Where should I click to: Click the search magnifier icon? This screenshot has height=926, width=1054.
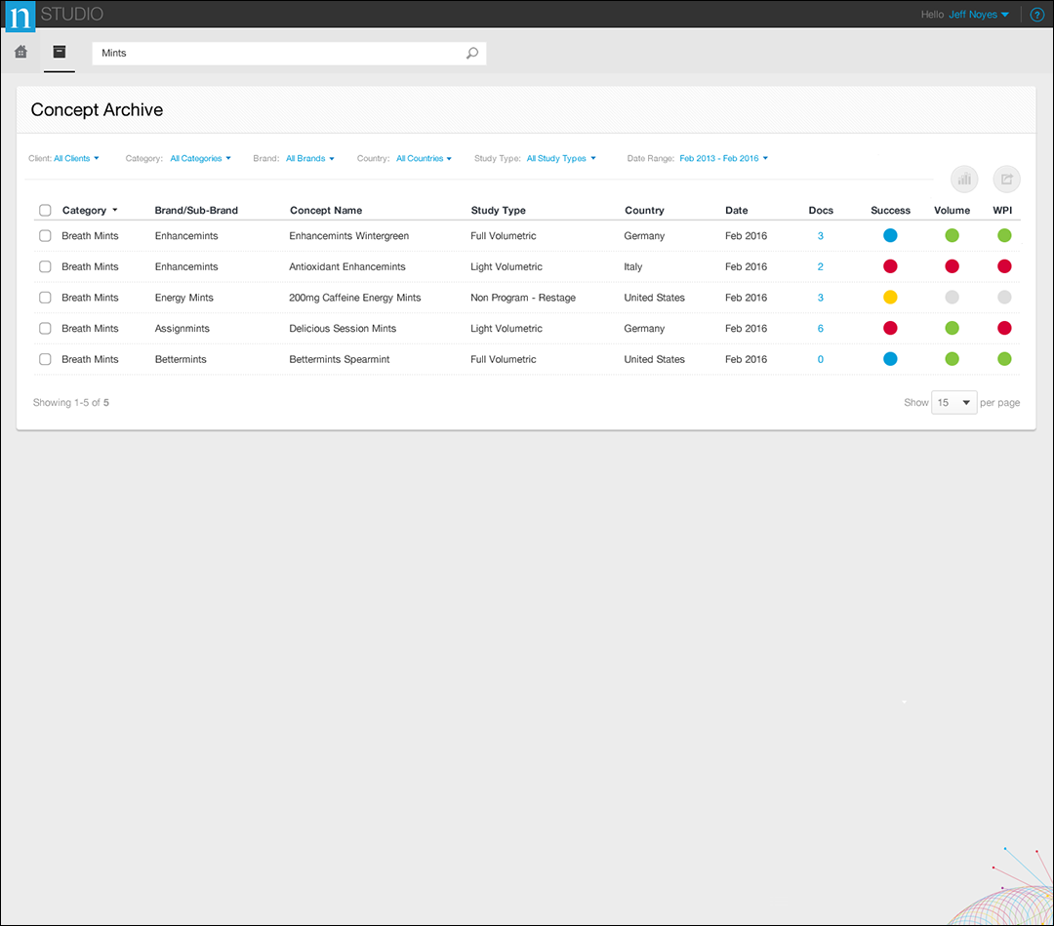tap(472, 53)
